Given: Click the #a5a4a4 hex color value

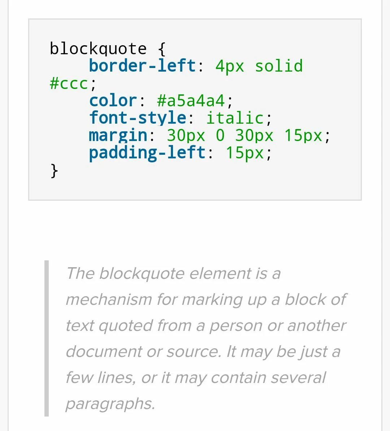Looking at the screenshot, I should [x=191, y=101].
